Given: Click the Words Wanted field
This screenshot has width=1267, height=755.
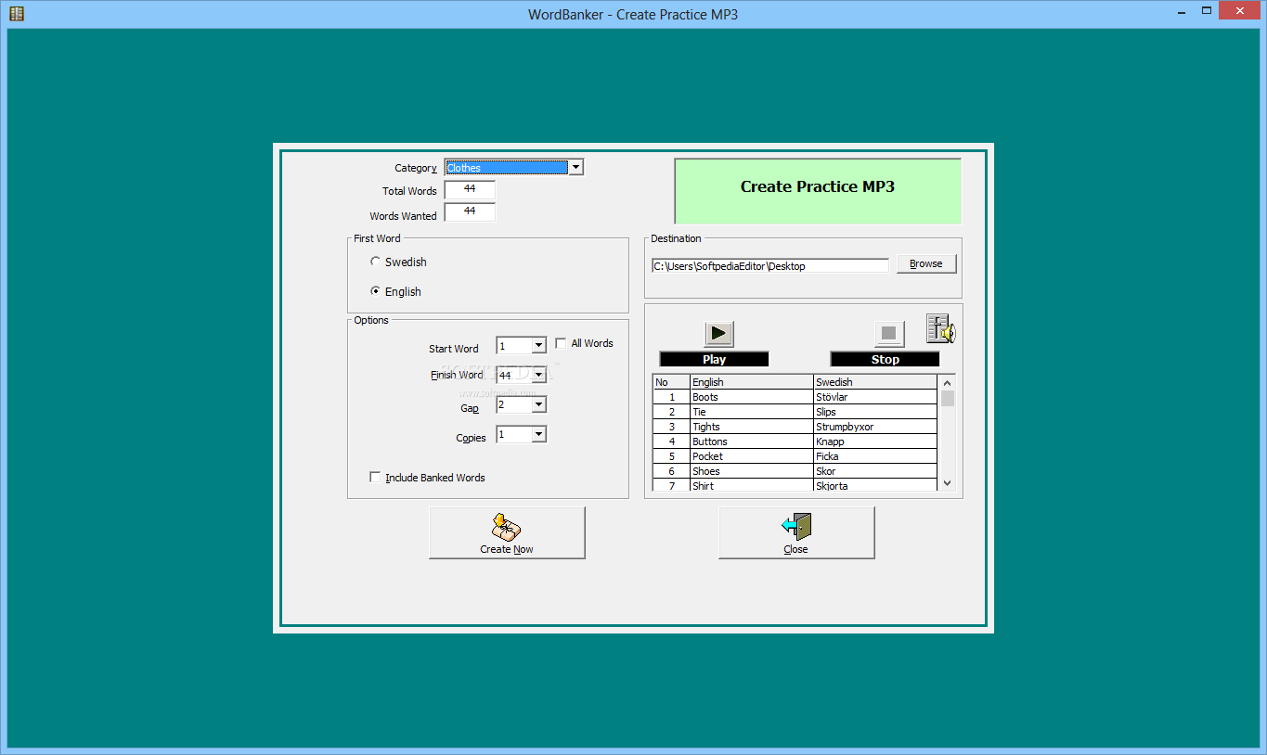Looking at the screenshot, I should (470, 212).
